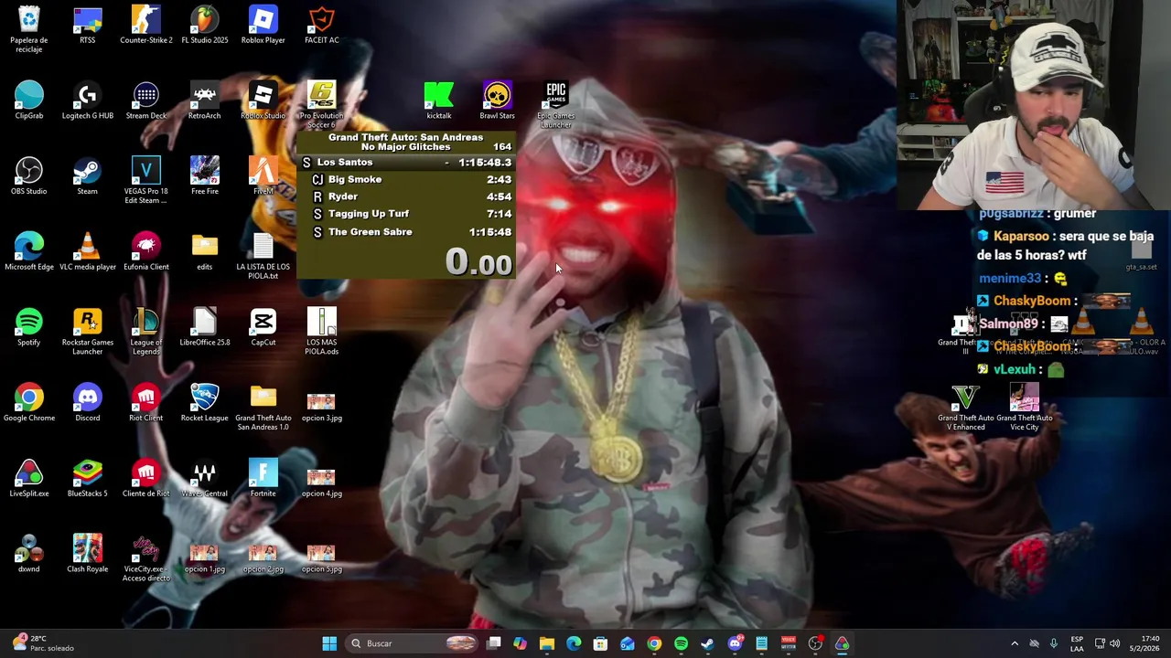Launch Spotify from the desktop
Image resolution: width=1171 pixels, height=658 pixels.
pos(29,327)
